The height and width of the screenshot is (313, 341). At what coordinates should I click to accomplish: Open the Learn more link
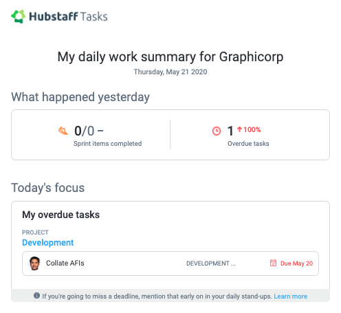[290, 296]
